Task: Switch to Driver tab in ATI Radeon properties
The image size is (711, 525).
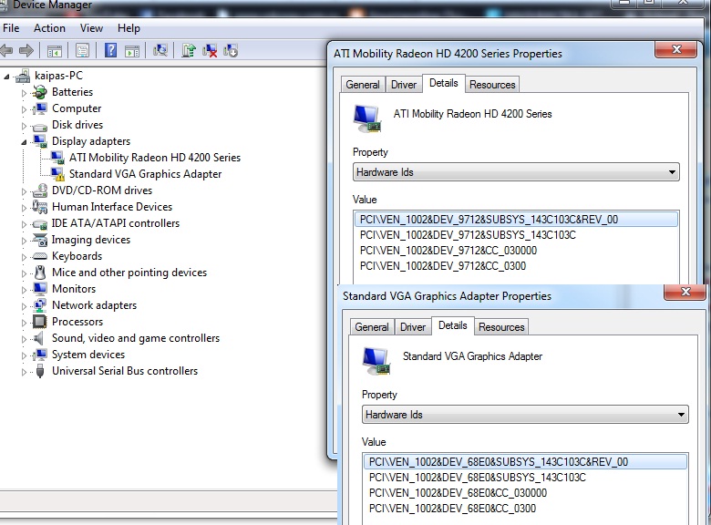Action: click(403, 85)
